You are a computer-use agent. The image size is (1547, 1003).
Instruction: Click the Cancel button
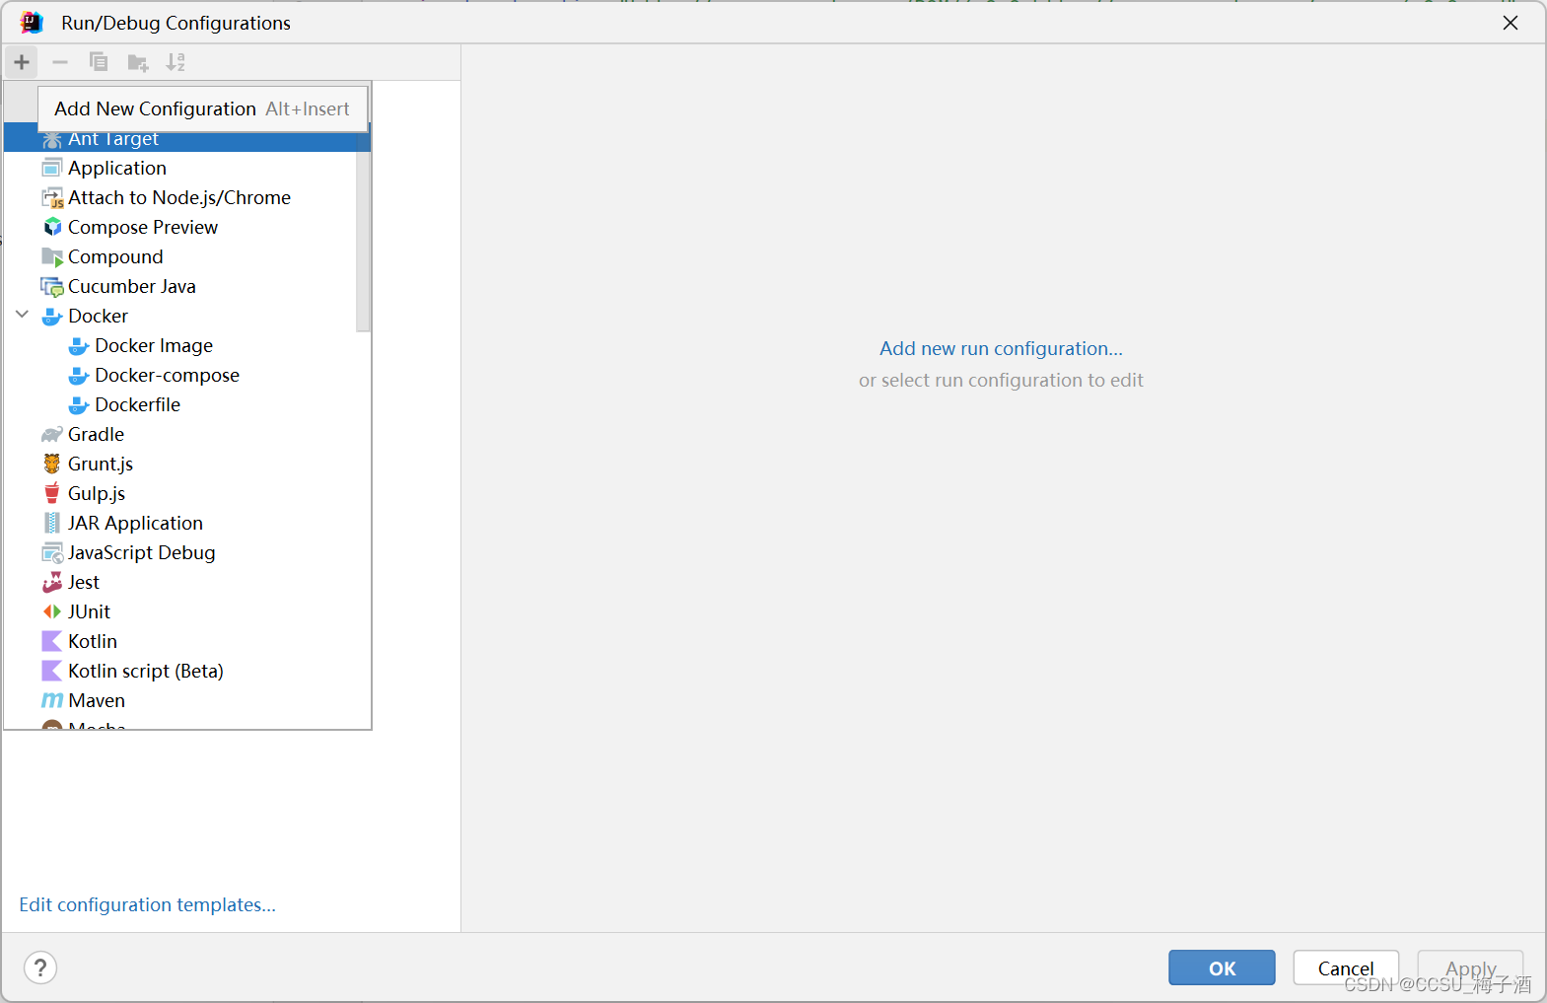click(1346, 967)
